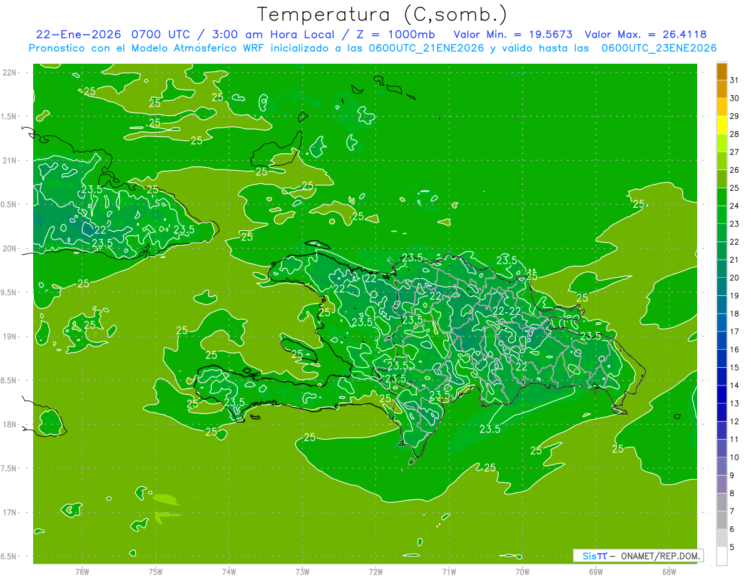751x580 pixels.
Task: Pick the brown-orange swatch topping the color scale
Action: pos(722,71)
